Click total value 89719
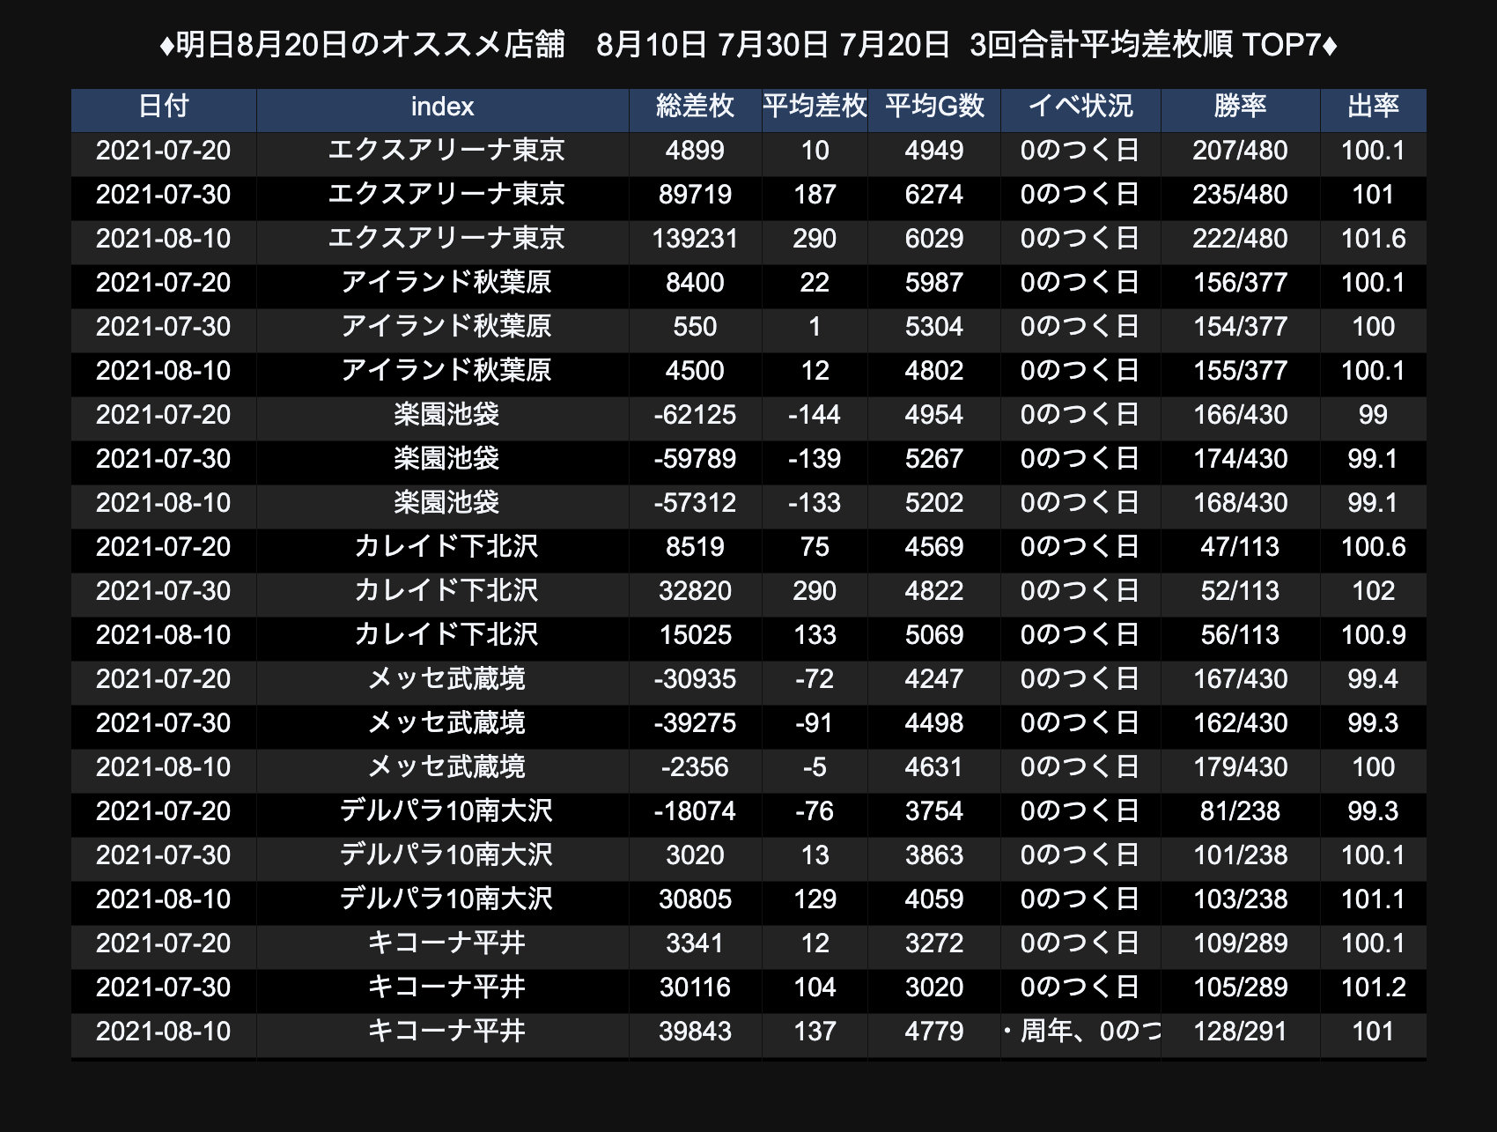This screenshot has height=1132, width=1497. point(695,195)
